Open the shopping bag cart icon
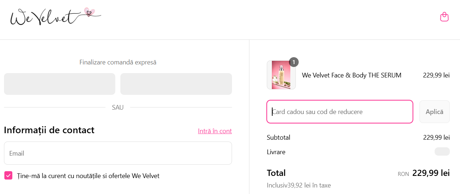 click(x=444, y=17)
